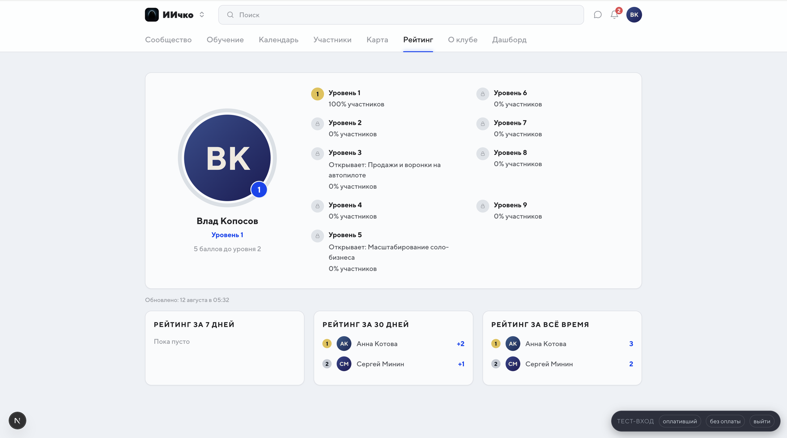Open the Next.js N dev tools icon
This screenshot has width=787, height=438.
coord(17,420)
